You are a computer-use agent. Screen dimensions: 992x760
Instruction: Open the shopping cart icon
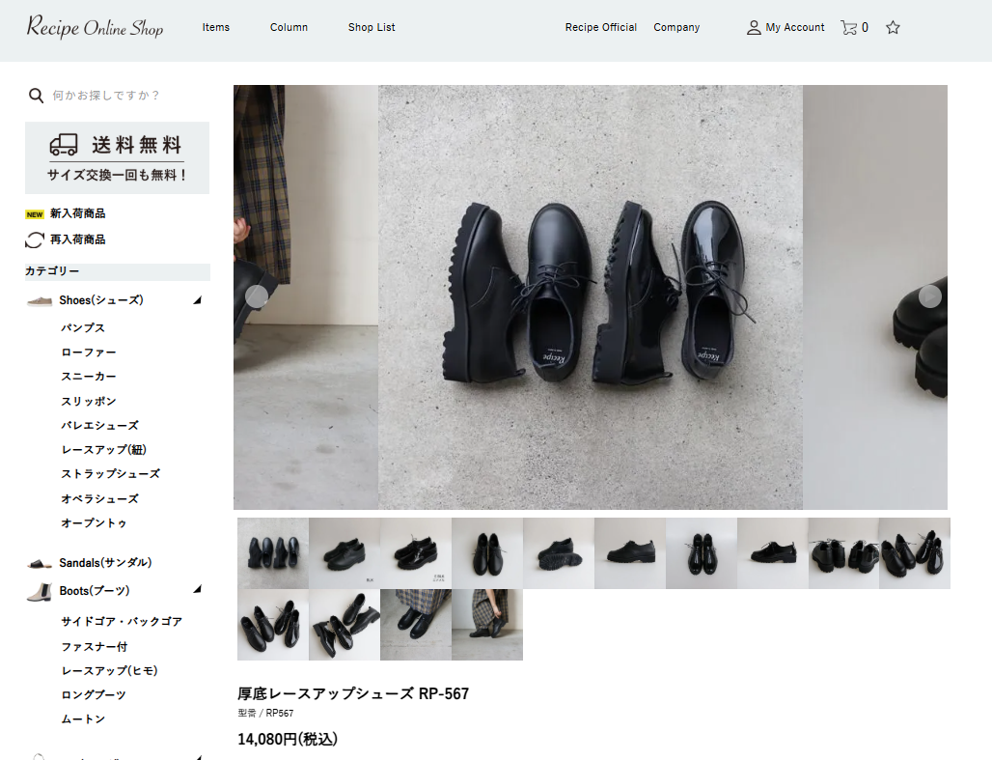point(848,27)
